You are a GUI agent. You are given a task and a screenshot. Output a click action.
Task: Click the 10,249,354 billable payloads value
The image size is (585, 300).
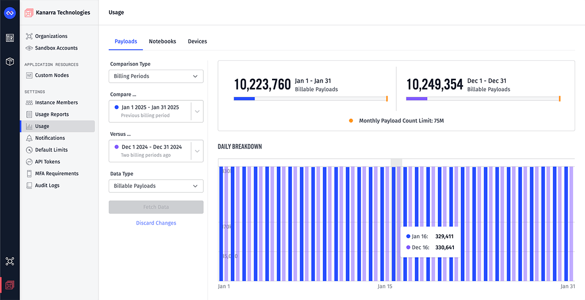434,84
